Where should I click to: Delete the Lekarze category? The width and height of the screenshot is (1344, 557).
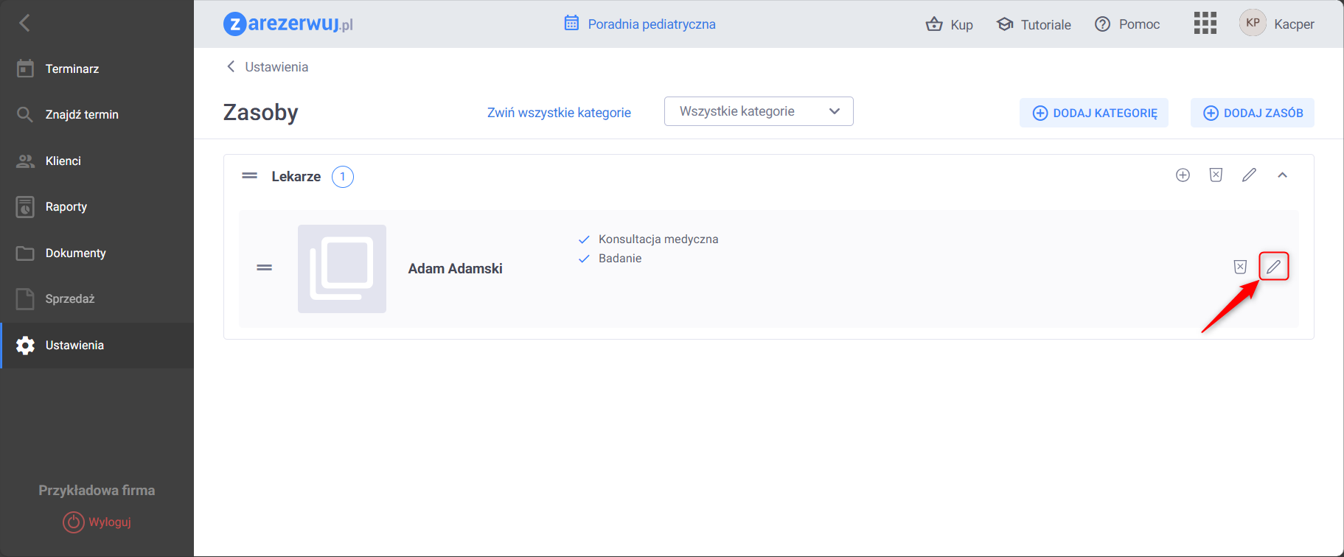[1216, 175]
